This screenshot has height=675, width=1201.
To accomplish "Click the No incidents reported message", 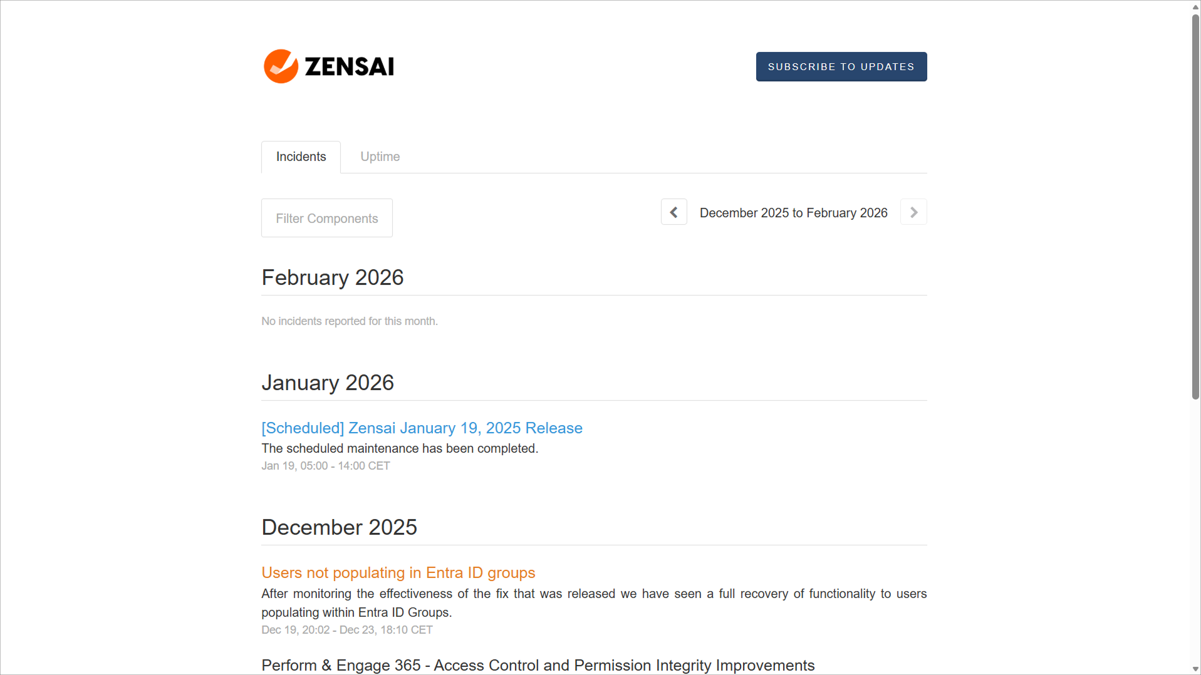I will 349,321.
